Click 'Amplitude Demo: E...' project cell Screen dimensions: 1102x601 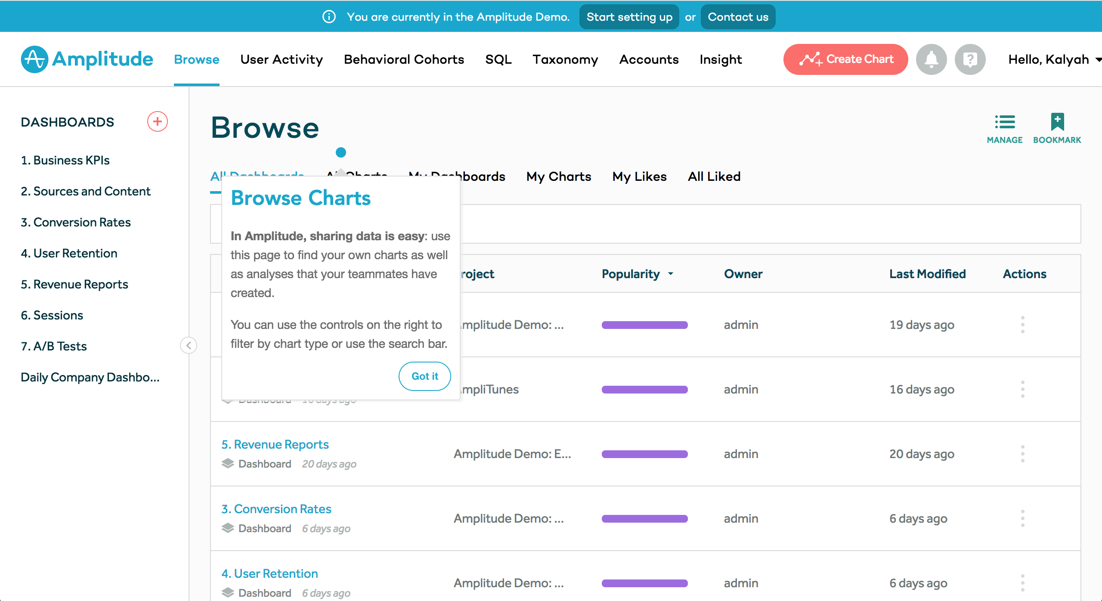point(512,454)
